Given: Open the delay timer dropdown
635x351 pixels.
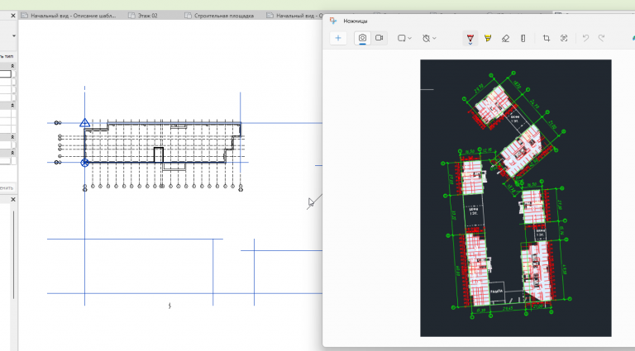Looking at the screenshot, I should tap(429, 38).
